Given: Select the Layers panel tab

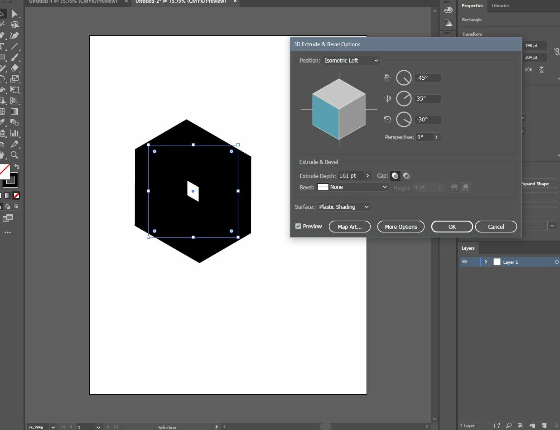Looking at the screenshot, I should click(x=468, y=248).
